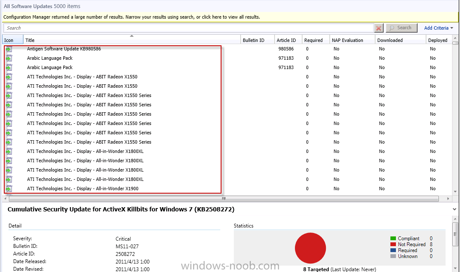Click horizontal scrollbar right arrow
The height and width of the screenshot is (272, 460).
pyautogui.click(x=448, y=199)
